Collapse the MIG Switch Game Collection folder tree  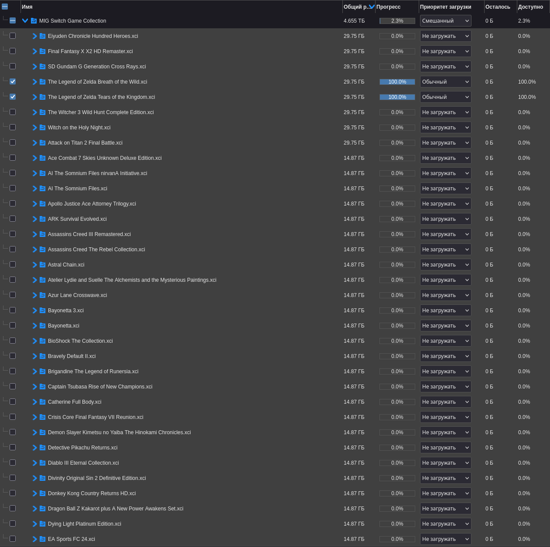[25, 20]
